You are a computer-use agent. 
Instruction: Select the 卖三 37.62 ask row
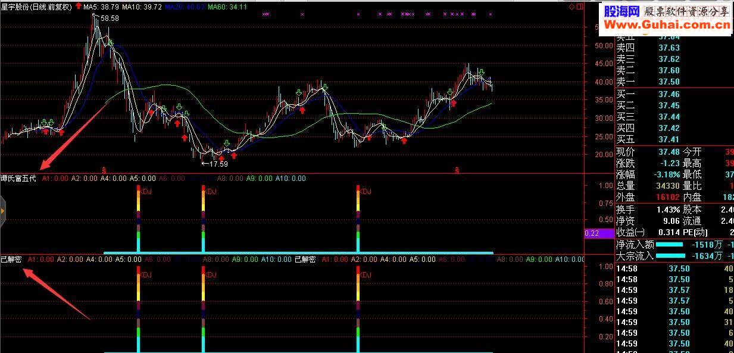click(x=674, y=60)
